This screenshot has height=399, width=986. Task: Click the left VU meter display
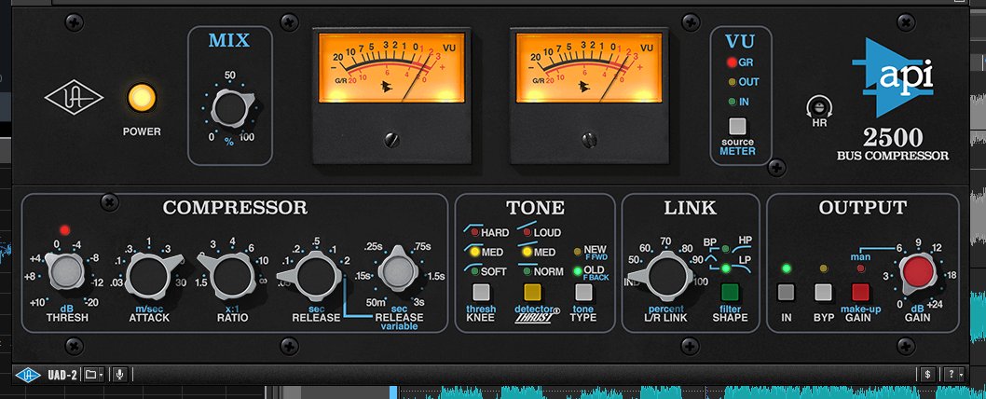click(391, 68)
